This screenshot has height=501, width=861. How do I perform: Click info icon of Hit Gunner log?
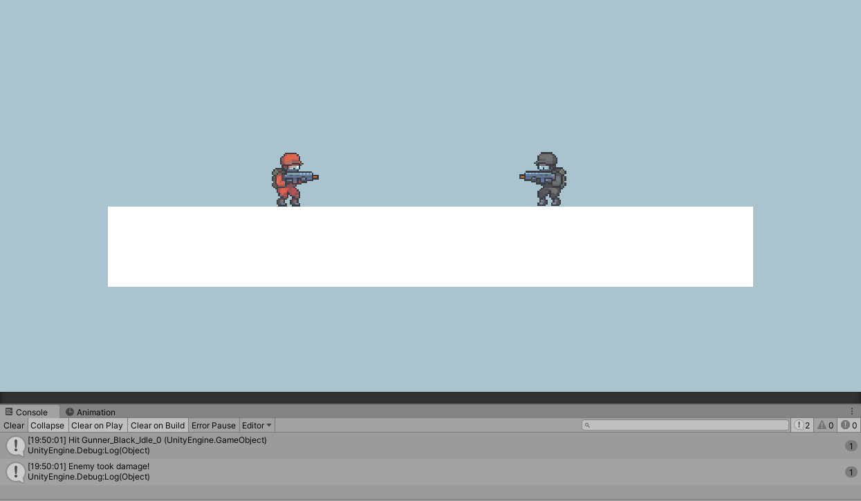pyautogui.click(x=15, y=446)
